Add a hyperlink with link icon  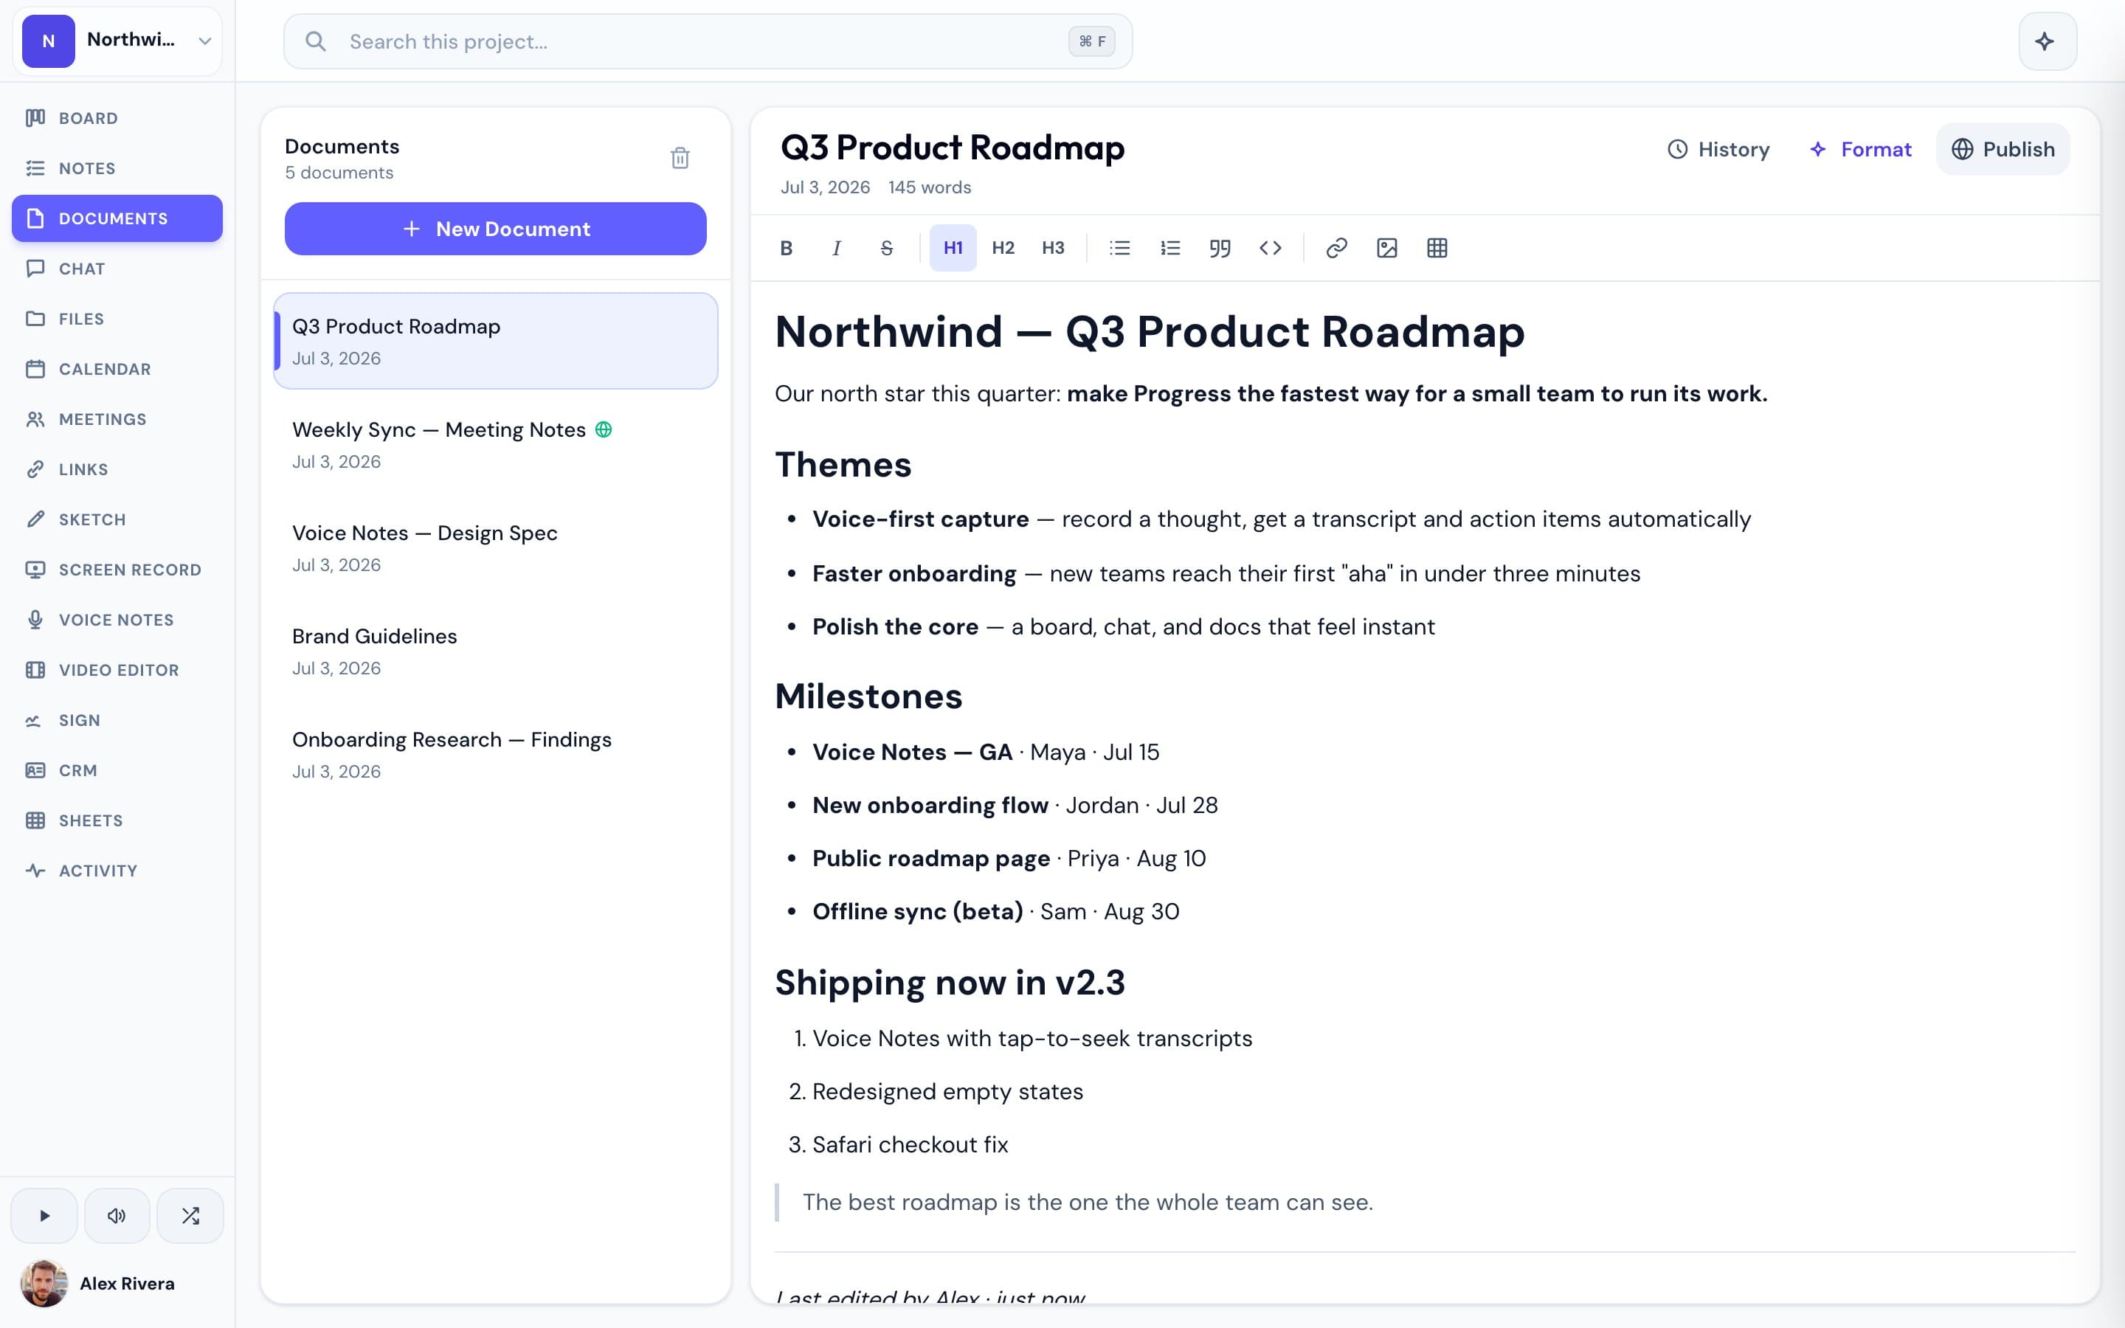pyautogui.click(x=1336, y=248)
